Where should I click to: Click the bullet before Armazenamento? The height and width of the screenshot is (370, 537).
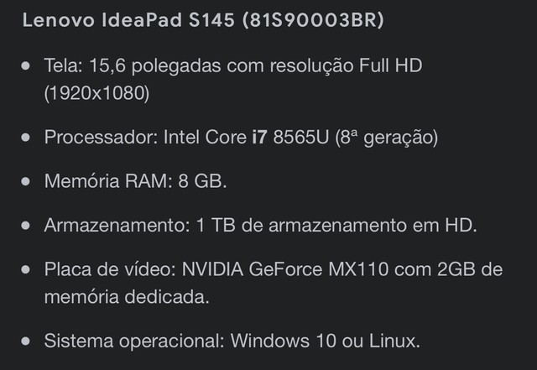coord(26,226)
